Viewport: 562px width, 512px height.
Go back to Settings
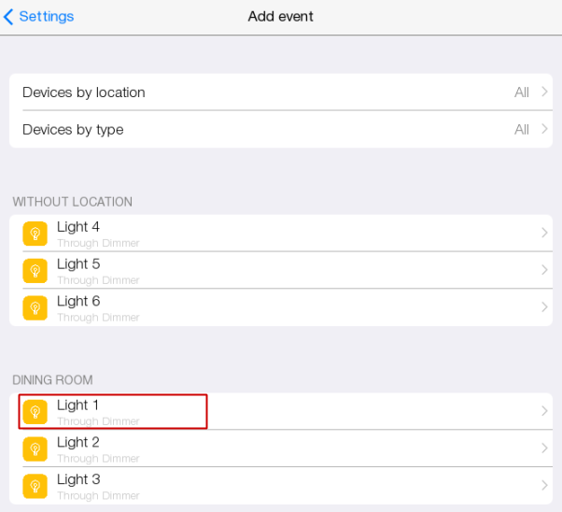46,17
